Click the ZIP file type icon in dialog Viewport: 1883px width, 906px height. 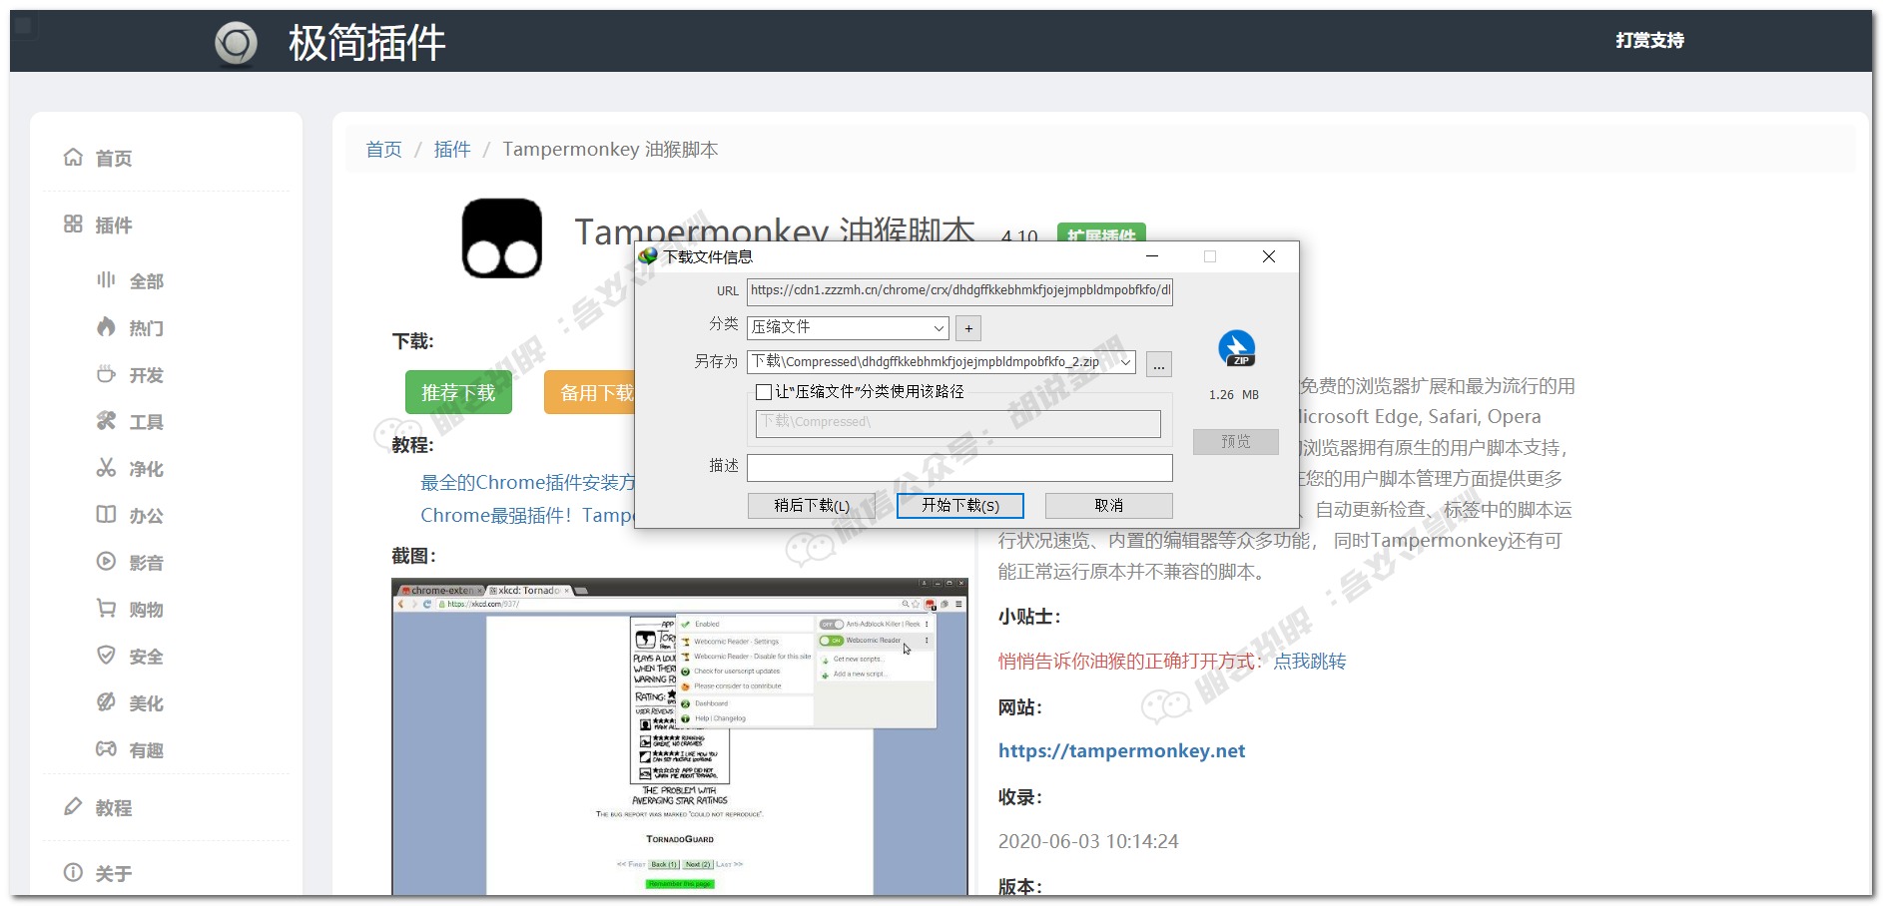[x=1236, y=348]
